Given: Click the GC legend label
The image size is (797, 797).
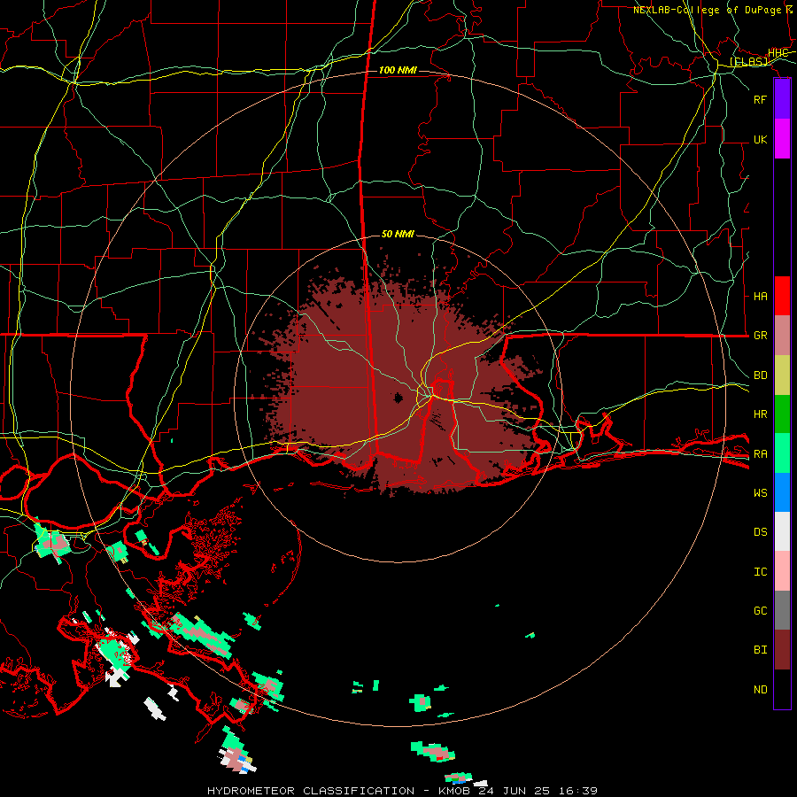Looking at the screenshot, I should tap(761, 611).
